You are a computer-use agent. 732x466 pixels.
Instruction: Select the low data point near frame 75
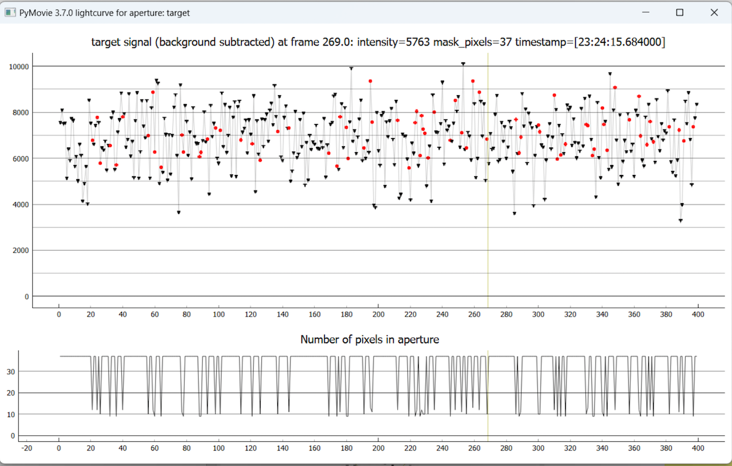pyautogui.click(x=179, y=213)
